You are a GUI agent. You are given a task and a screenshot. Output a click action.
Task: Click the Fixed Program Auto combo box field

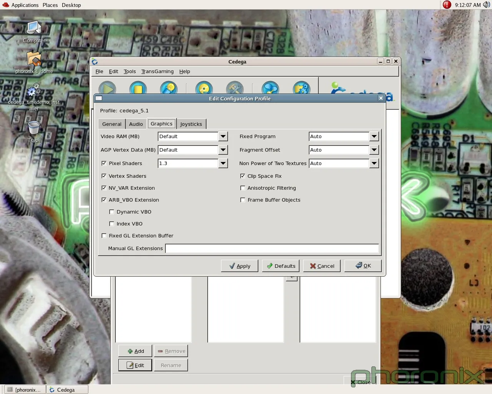(339, 136)
